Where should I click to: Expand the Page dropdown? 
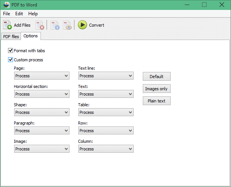point(42,76)
